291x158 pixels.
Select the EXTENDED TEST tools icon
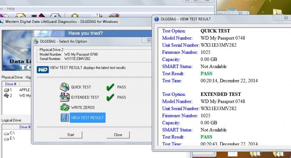[64, 97]
